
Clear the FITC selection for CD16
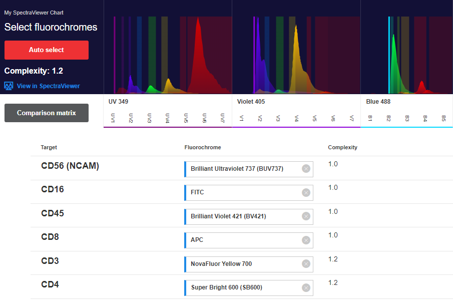(x=306, y=192)
